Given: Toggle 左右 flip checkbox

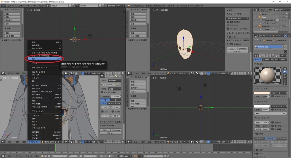Looking at the screenshot, I should 102,112.
